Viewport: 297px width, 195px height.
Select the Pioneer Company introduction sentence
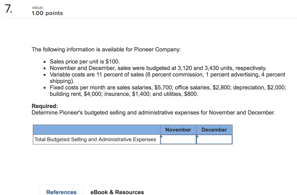[x=106, y=50]
